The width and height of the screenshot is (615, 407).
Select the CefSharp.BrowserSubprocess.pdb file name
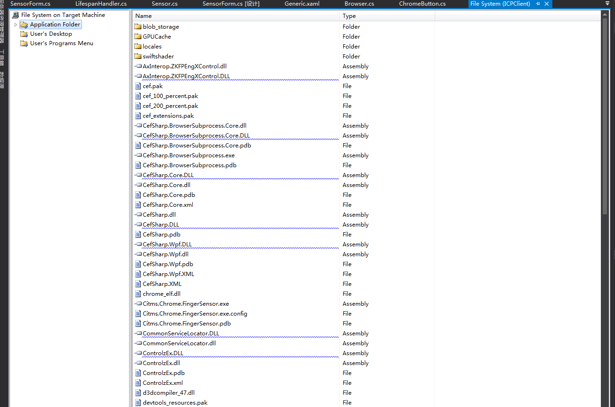pyautogui.click(x=189, y=165)
